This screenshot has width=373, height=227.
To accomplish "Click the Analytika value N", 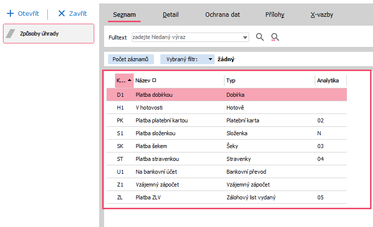I will coord(319,133).
